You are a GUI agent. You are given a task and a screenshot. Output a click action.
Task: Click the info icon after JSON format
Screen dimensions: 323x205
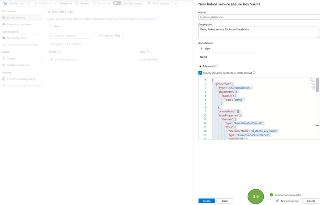click(254, 73)
